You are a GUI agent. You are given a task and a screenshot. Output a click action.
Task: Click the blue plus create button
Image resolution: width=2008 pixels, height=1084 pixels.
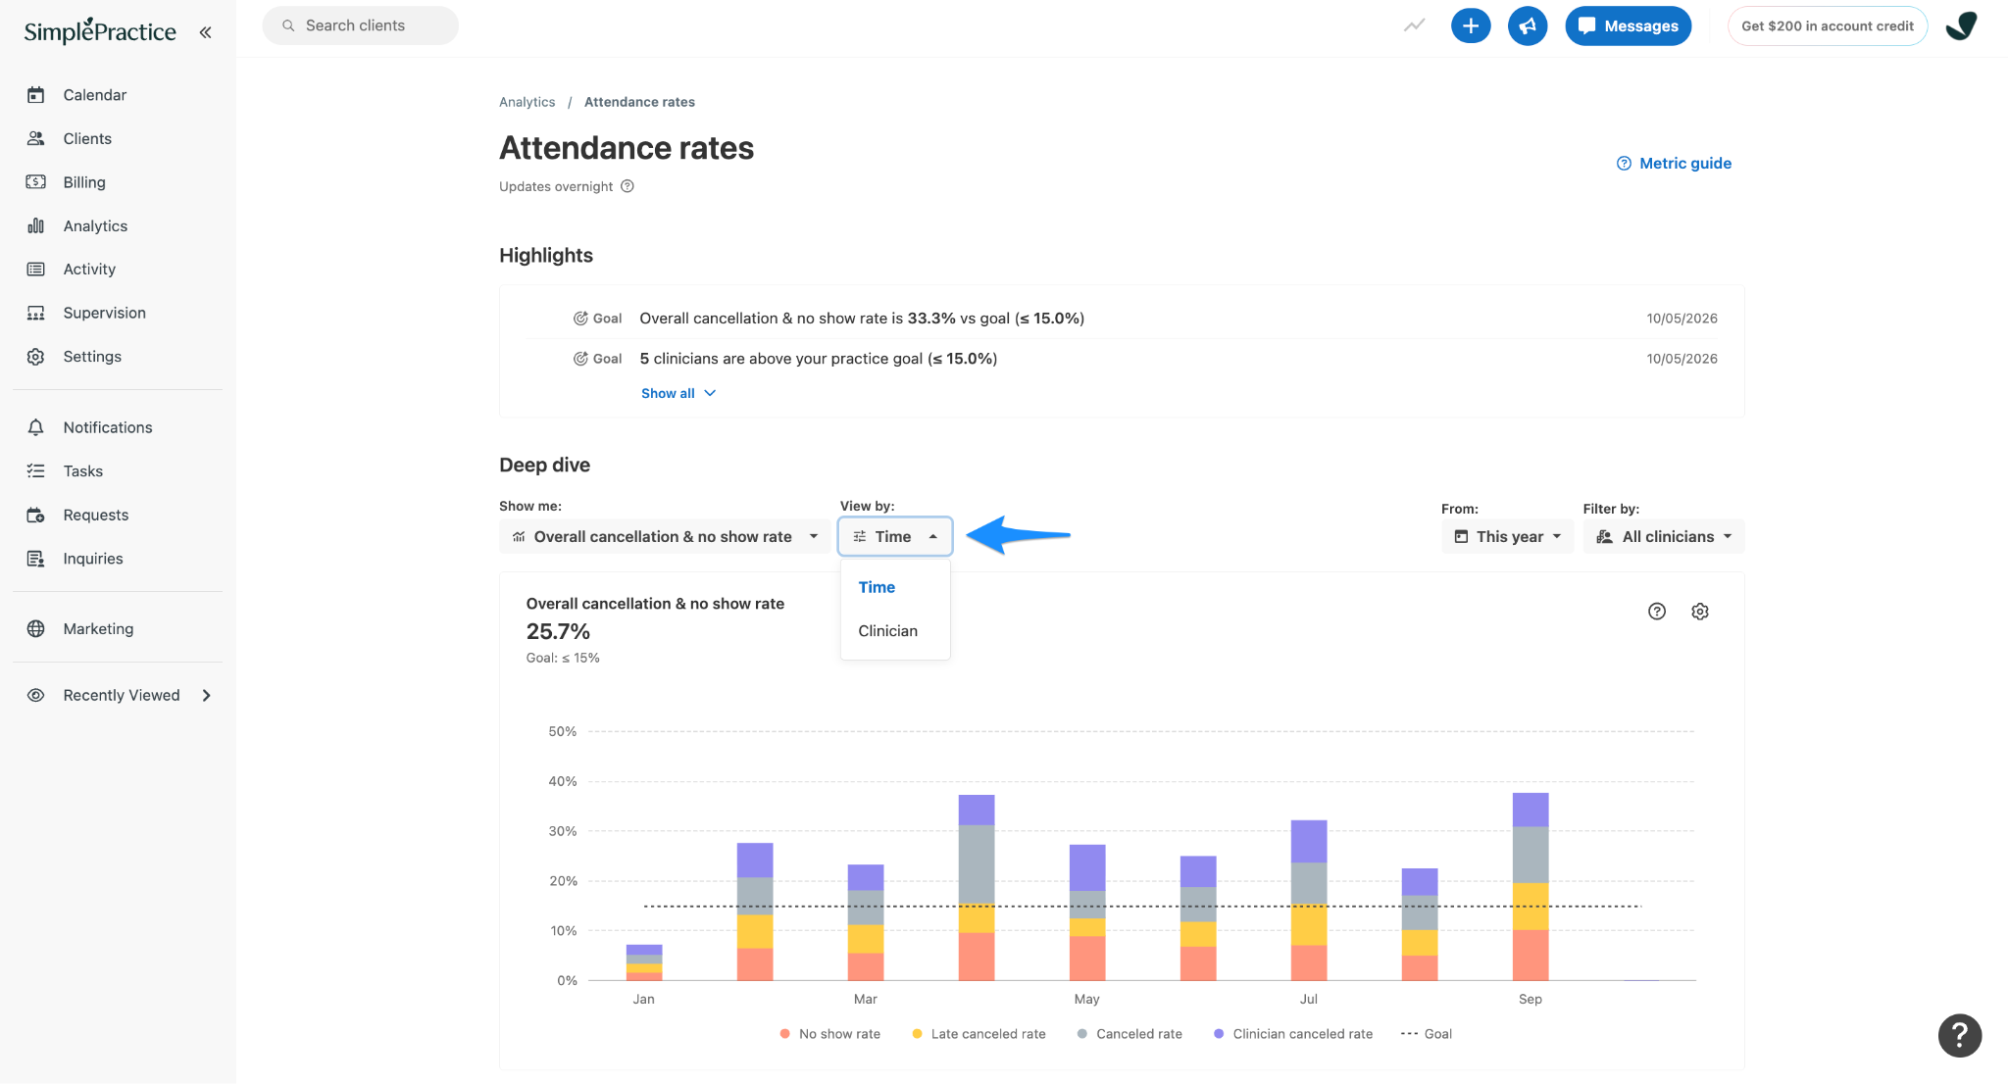1471,25
